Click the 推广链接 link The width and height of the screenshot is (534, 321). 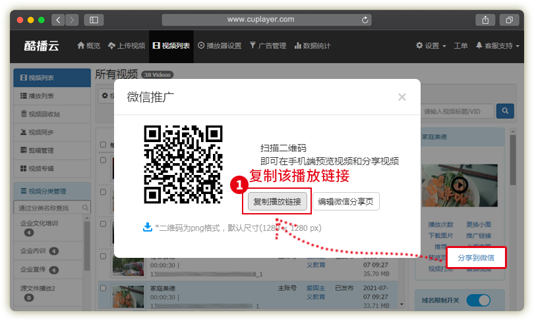point(479,235)
